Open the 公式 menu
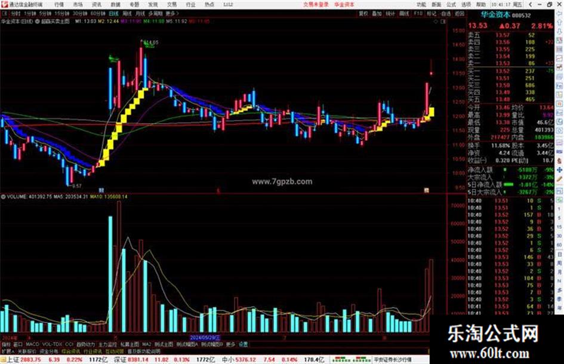Screen dimensions: 564x364 click(451, 5)
